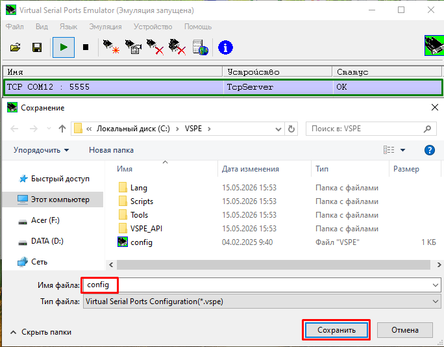This screenshot has width=444, height=347.
Task: Open the Вид menu
Action: (42, 27)
